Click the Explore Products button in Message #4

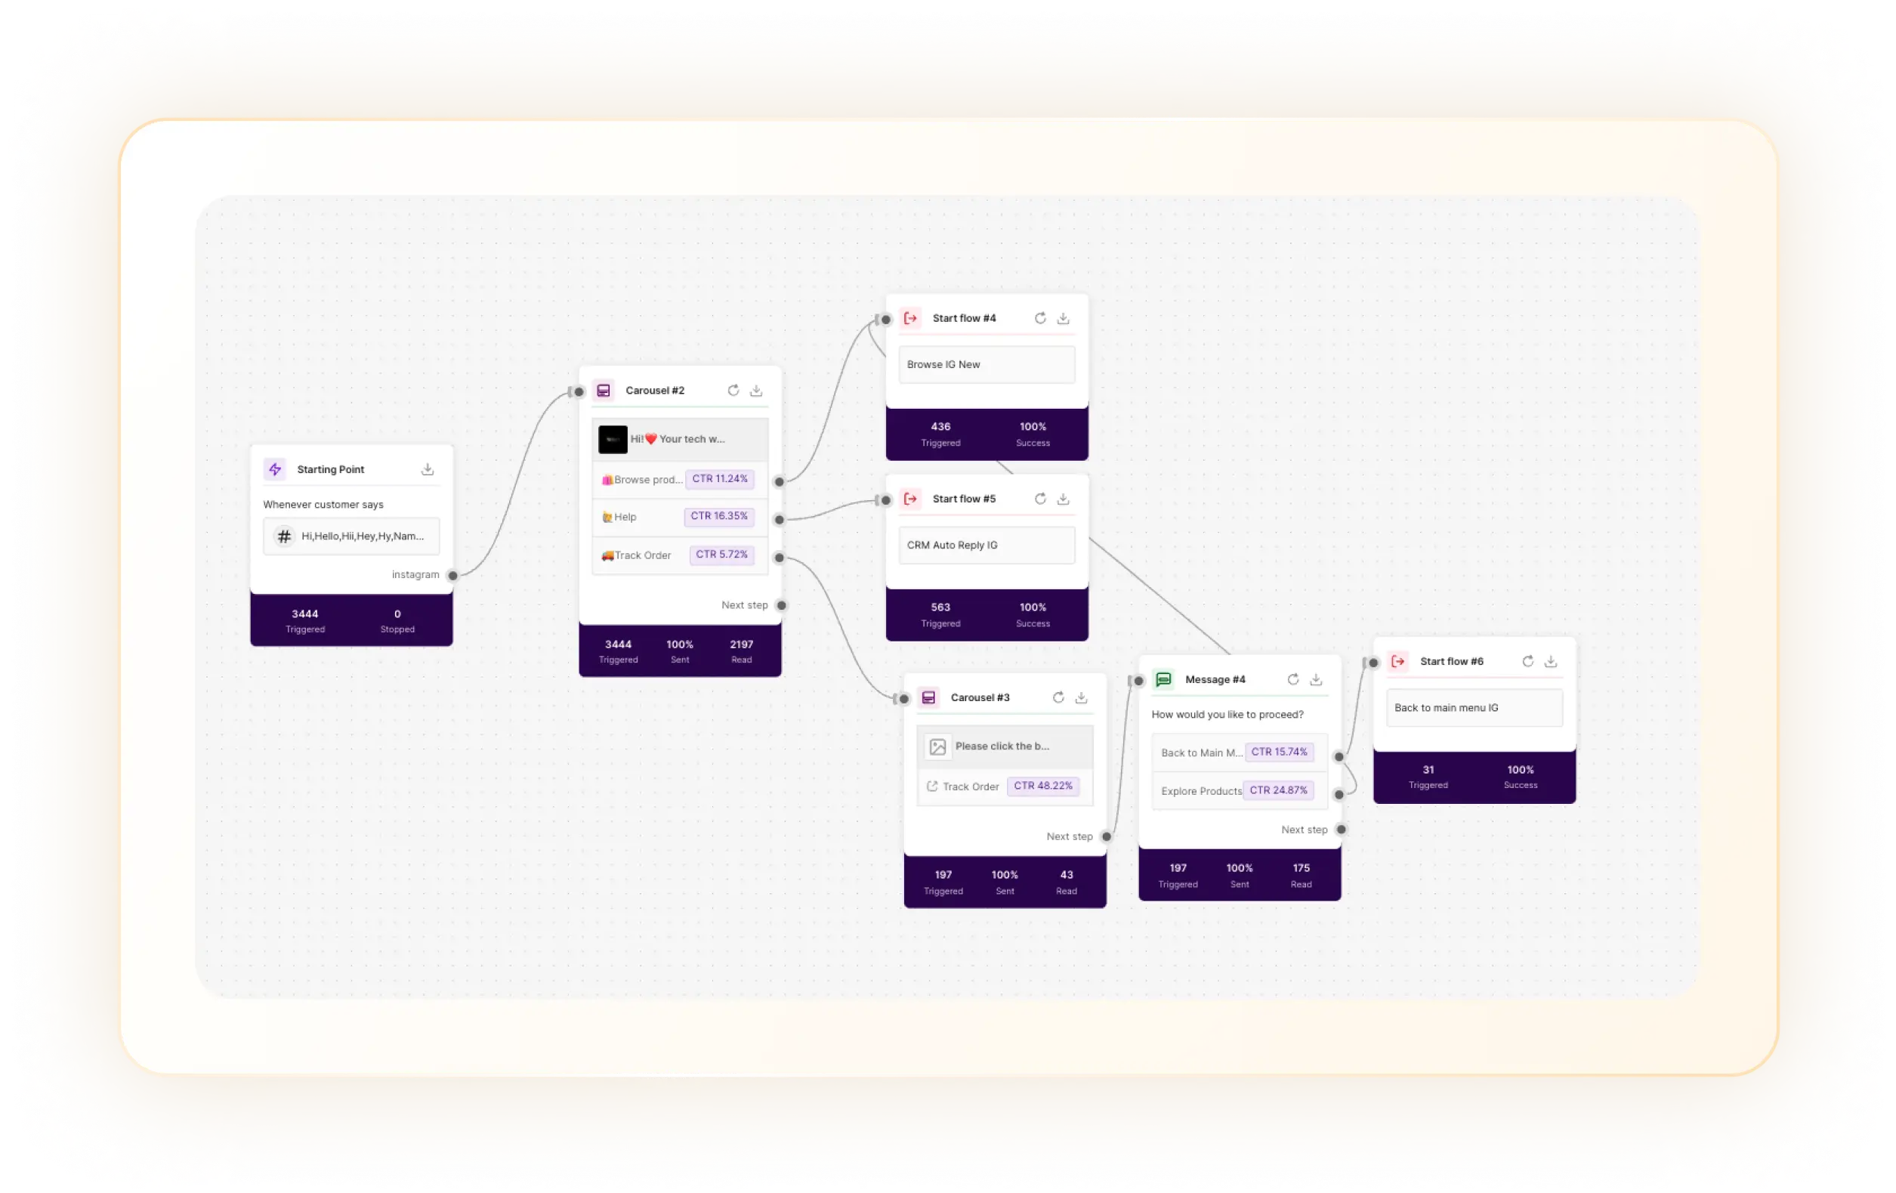[x=1201, y=790]
